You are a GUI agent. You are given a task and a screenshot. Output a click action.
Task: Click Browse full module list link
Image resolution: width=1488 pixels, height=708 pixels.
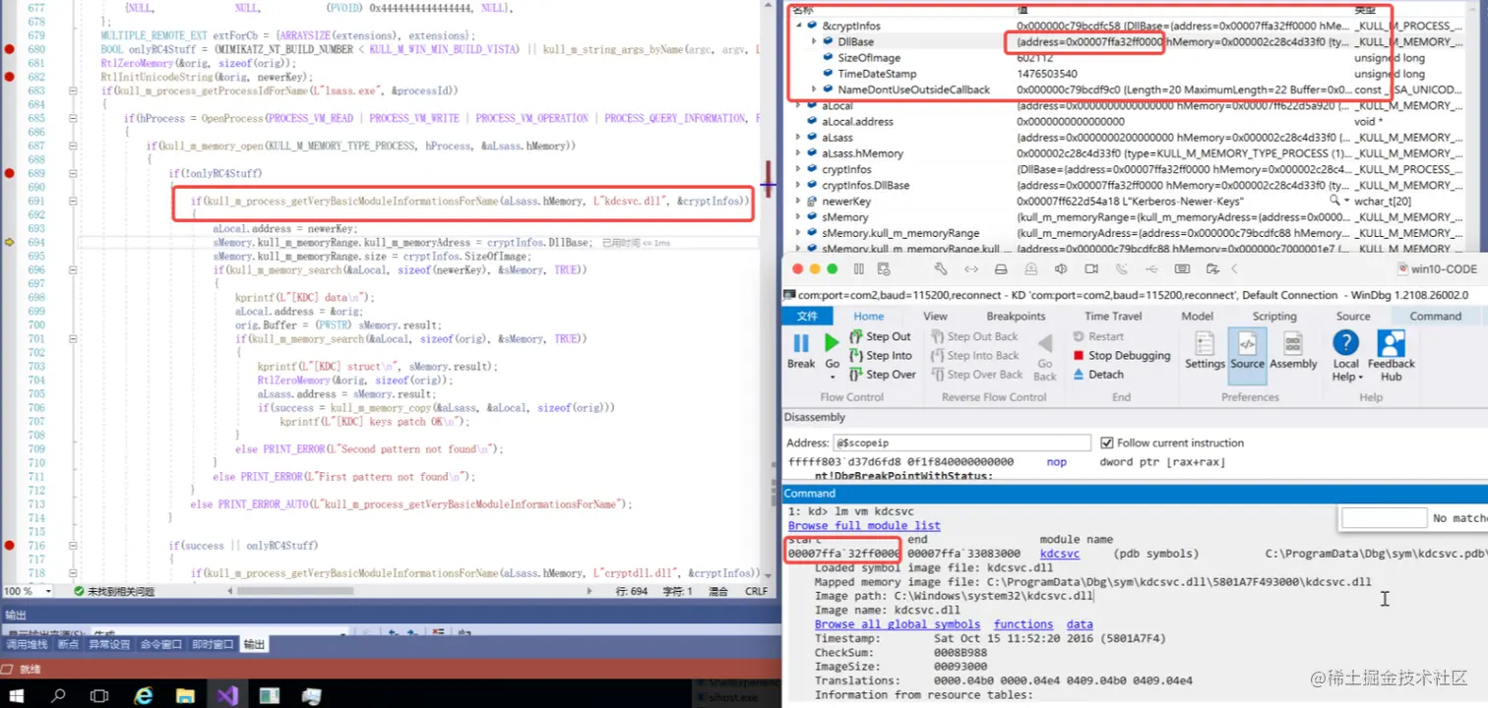[864, 526]
